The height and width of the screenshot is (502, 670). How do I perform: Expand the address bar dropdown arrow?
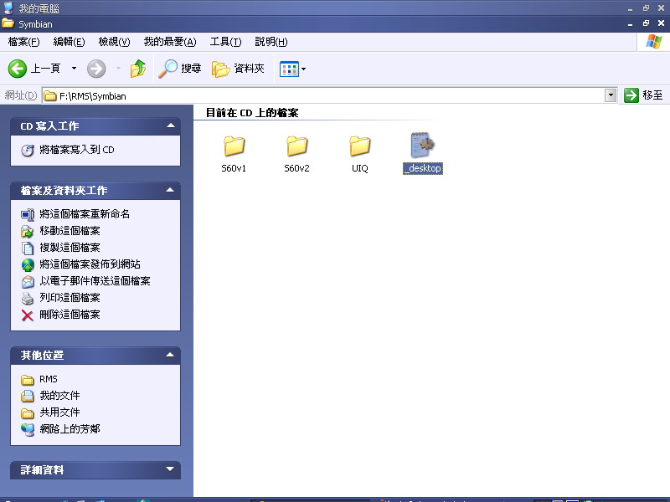(611, 95)
